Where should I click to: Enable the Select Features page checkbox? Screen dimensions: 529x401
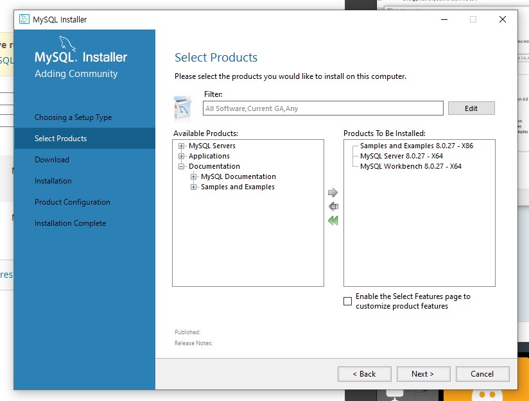(x=347, y=301)
